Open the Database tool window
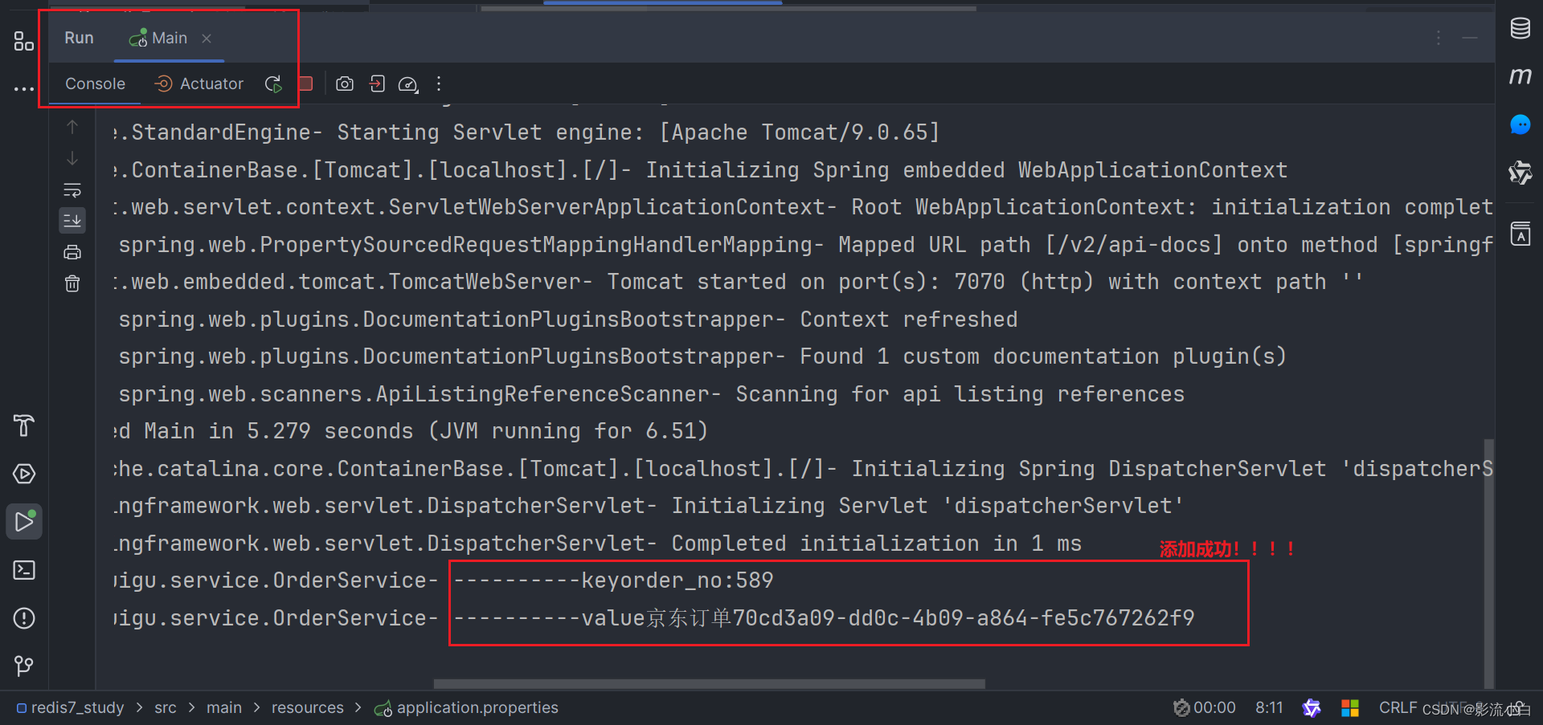This screenshot has width=1543, height=725. pyautogui.click(x=1520, y=28)
